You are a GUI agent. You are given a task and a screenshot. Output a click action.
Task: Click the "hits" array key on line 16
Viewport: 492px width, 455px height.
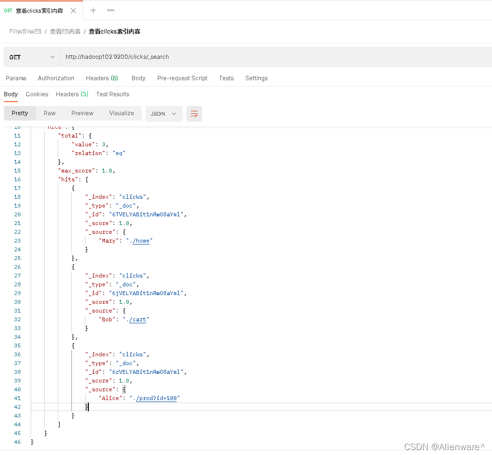(68, 179)
